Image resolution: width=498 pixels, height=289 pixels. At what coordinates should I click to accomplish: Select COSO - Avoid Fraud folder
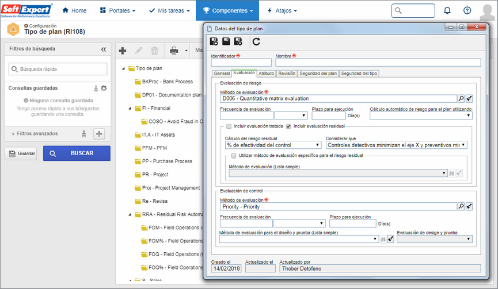(172, 121)
